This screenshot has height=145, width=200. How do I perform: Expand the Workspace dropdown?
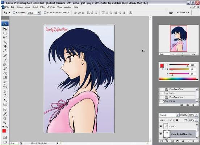183,12
